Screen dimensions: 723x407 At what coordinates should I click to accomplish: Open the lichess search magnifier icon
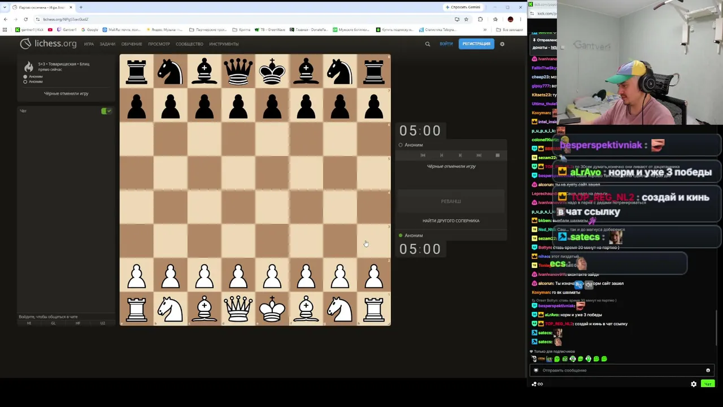pos(428,44)
